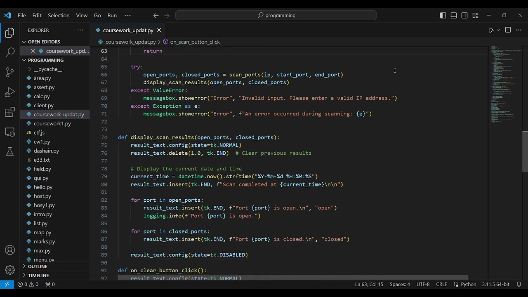Show more menu items ellipsis
The width and height of the screenshot is (528, 297).
pyautogui.click(x=128, y=15)
